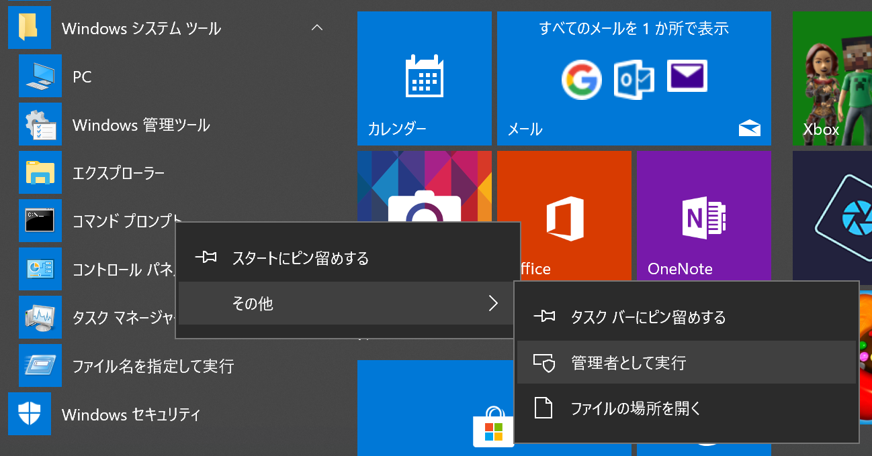This screenshot has height=456, width=872.
Task: Click the Windows システム ツール folder icon
Action: (29, 28)
